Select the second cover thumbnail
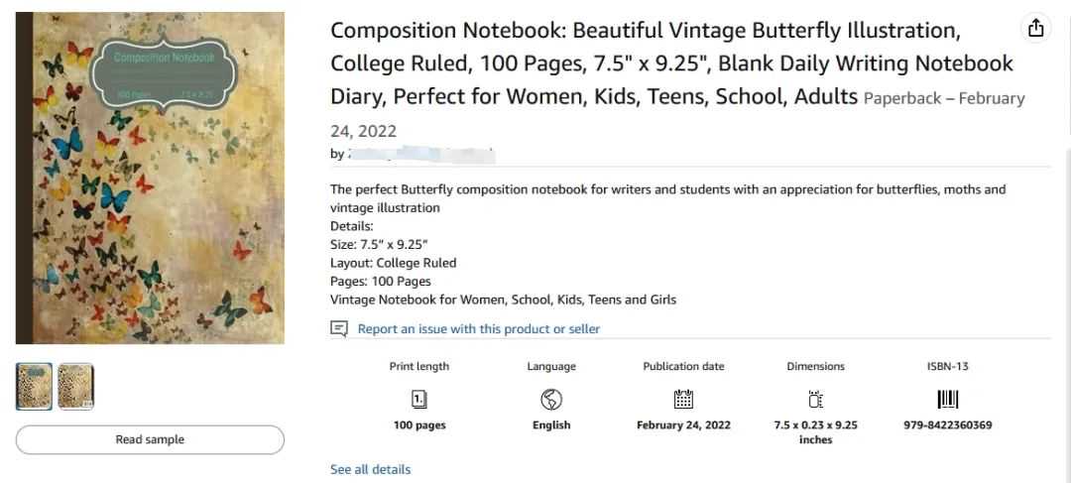The image size is (1071, 483). click(75, 387)
